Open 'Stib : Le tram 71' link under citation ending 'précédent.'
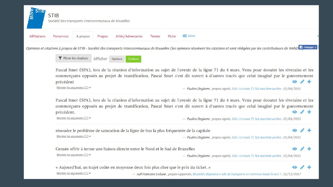The height and width of the screenshot is (187, 333). 256,119
